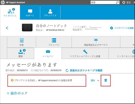The width and height of the screenshot is (135, 104).
Task: Click the 通知 label
Action: (x=93, y=81)
